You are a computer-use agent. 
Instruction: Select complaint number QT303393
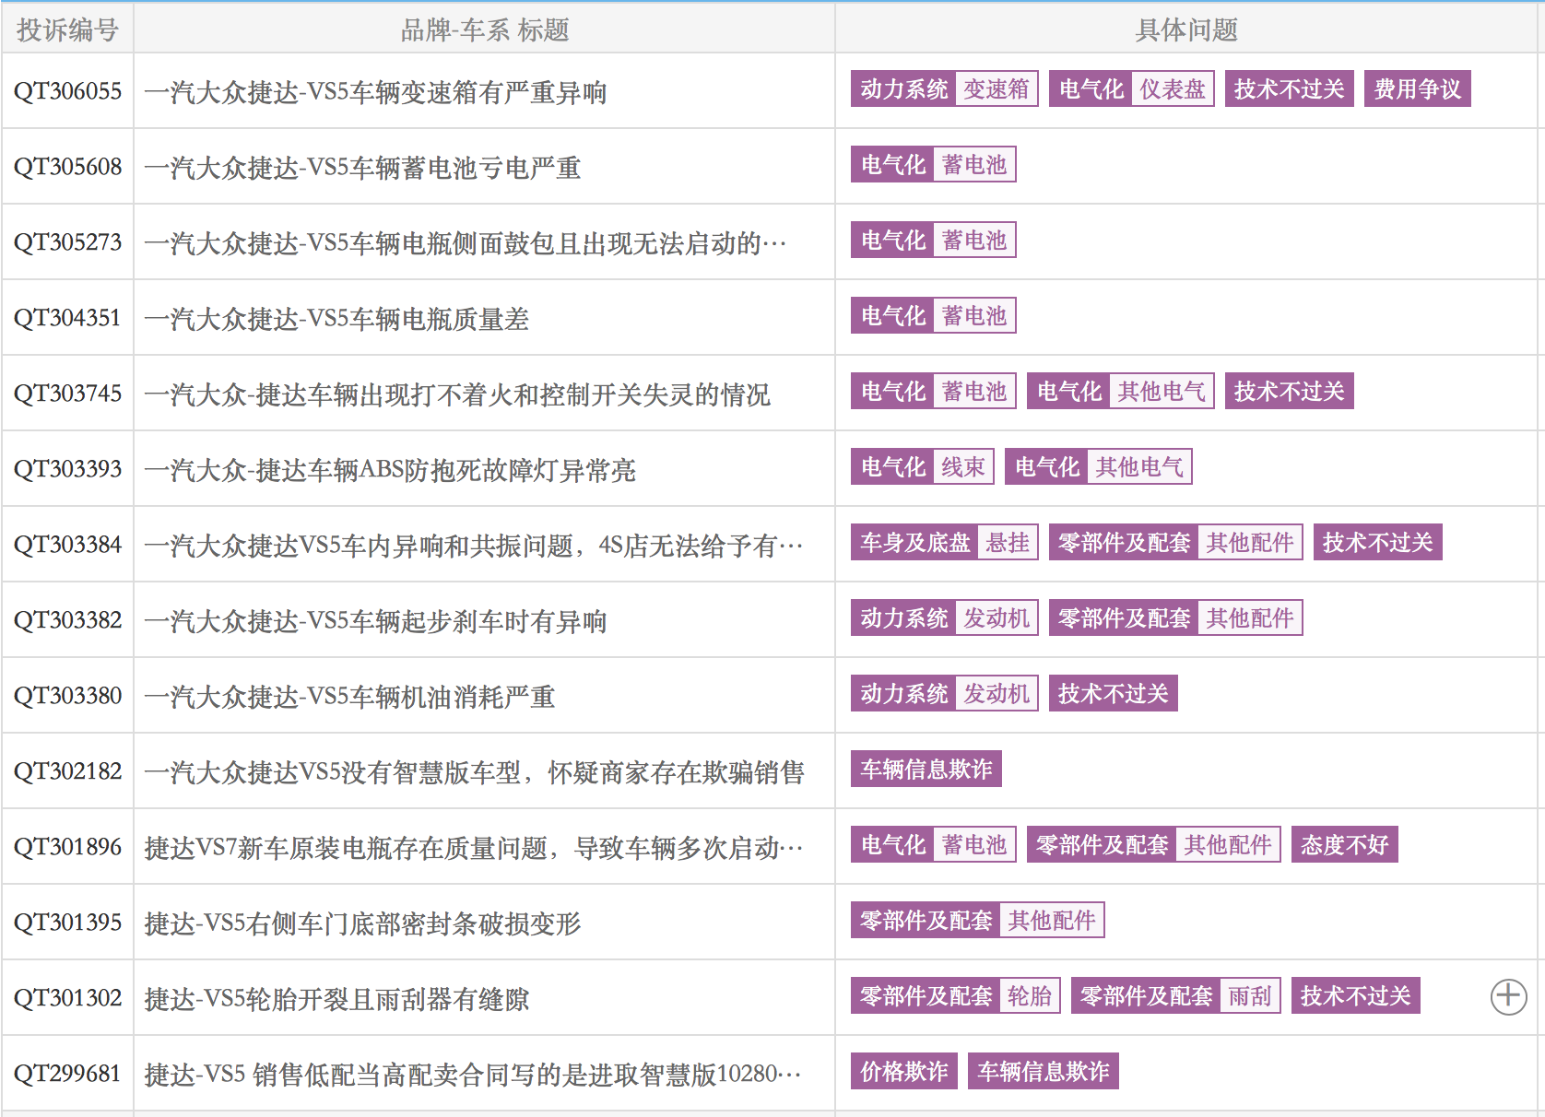pyautogui.click(x=67, y=469)
